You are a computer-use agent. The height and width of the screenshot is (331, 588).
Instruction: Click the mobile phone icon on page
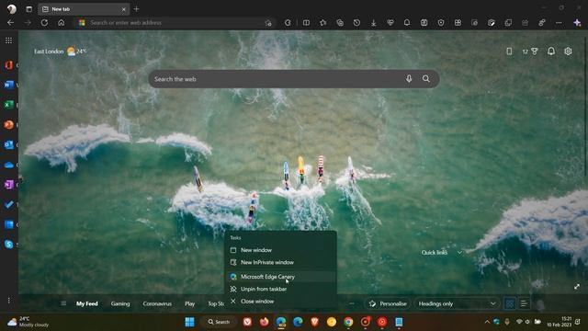[x=509, y=51]
